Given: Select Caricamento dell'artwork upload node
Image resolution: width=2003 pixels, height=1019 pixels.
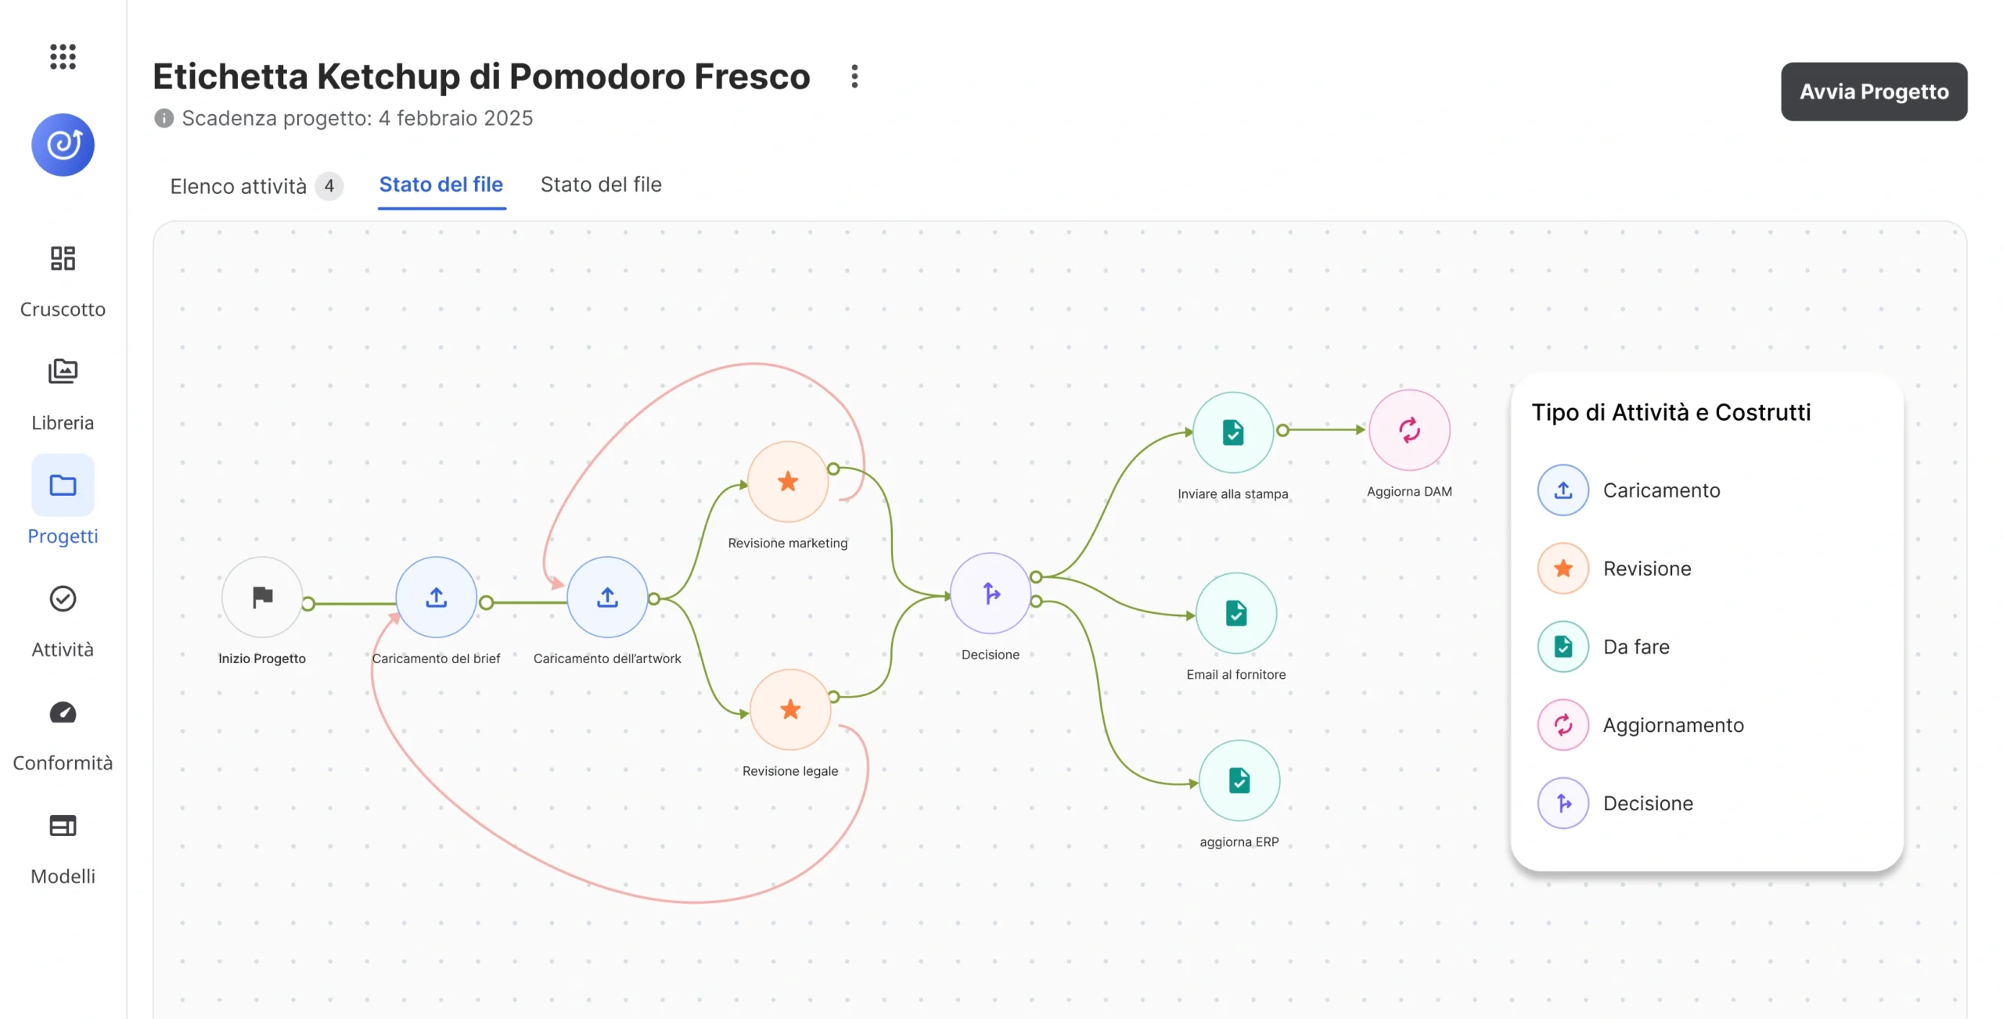Looking at the screenshot, I should coord(607,597).
